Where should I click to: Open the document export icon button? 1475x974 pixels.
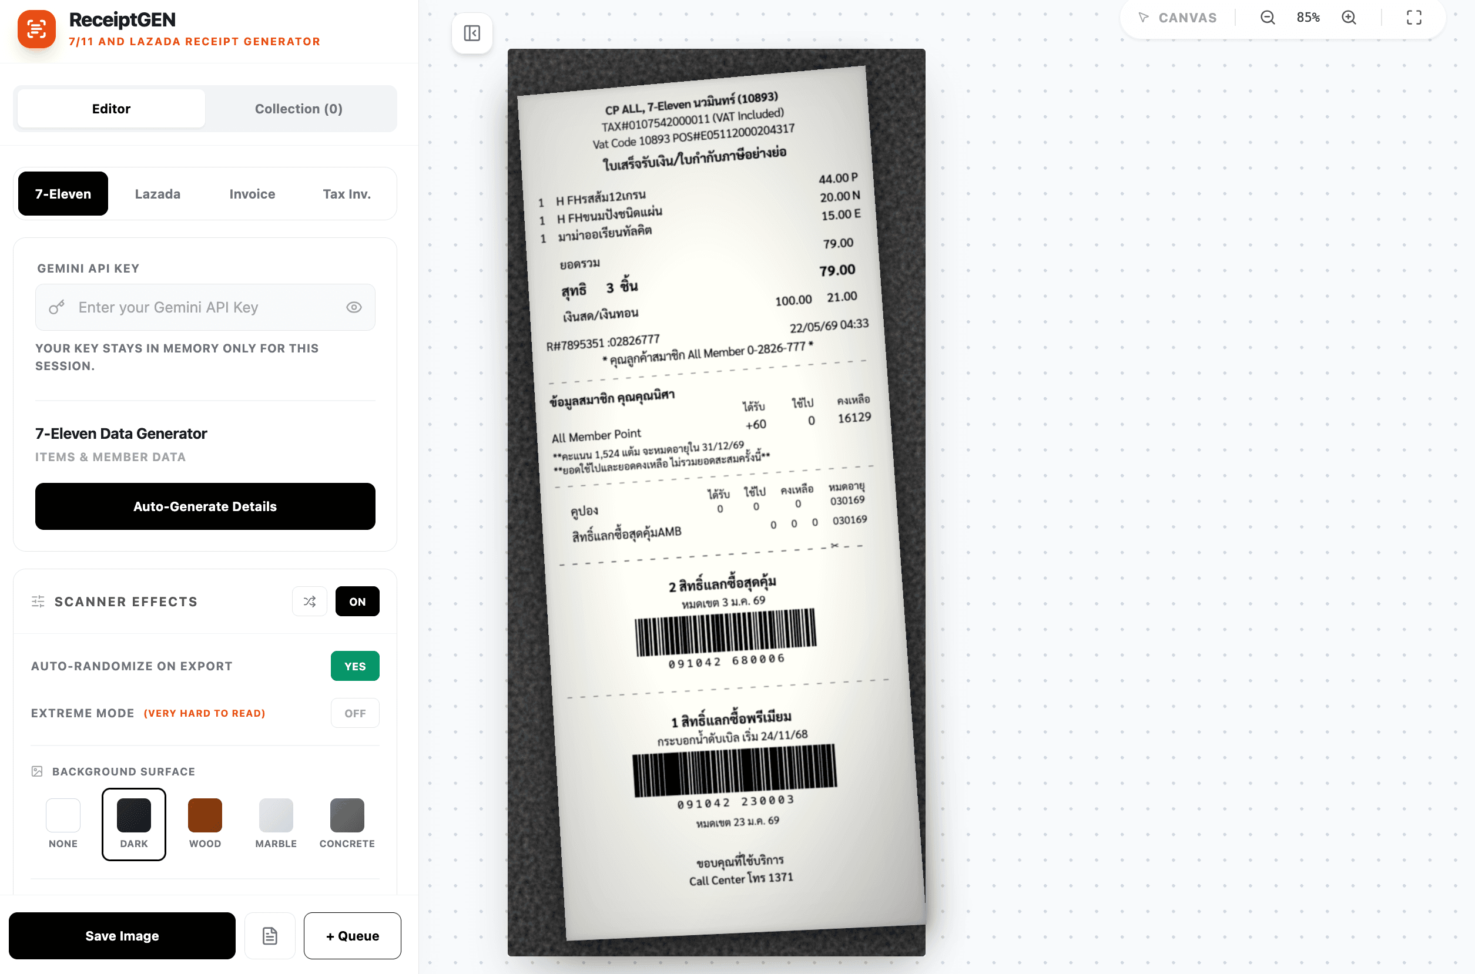[270, 935]
